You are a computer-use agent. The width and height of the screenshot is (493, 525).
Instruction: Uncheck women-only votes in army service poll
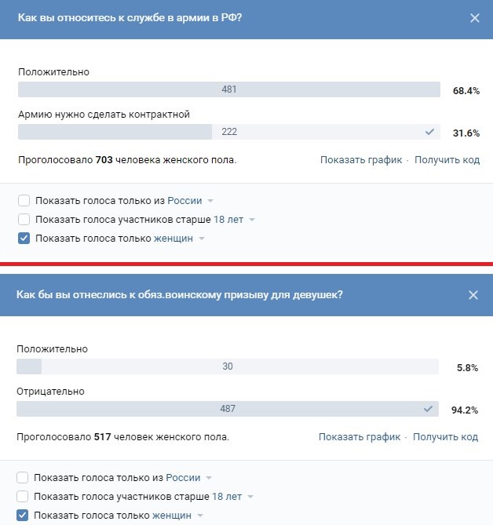point(24,239)
